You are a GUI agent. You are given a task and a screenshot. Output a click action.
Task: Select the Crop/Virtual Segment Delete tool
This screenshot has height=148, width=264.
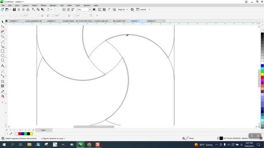(2, 32)
